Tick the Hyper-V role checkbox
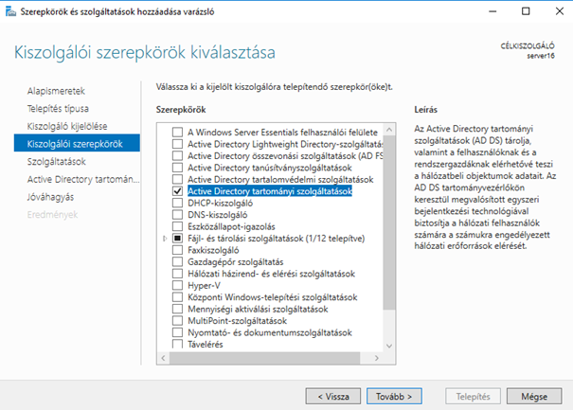The image size is (573, 410). [178, 285]
